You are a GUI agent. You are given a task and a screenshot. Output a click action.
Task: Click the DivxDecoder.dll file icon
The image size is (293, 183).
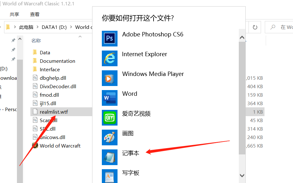coord(35,86)
